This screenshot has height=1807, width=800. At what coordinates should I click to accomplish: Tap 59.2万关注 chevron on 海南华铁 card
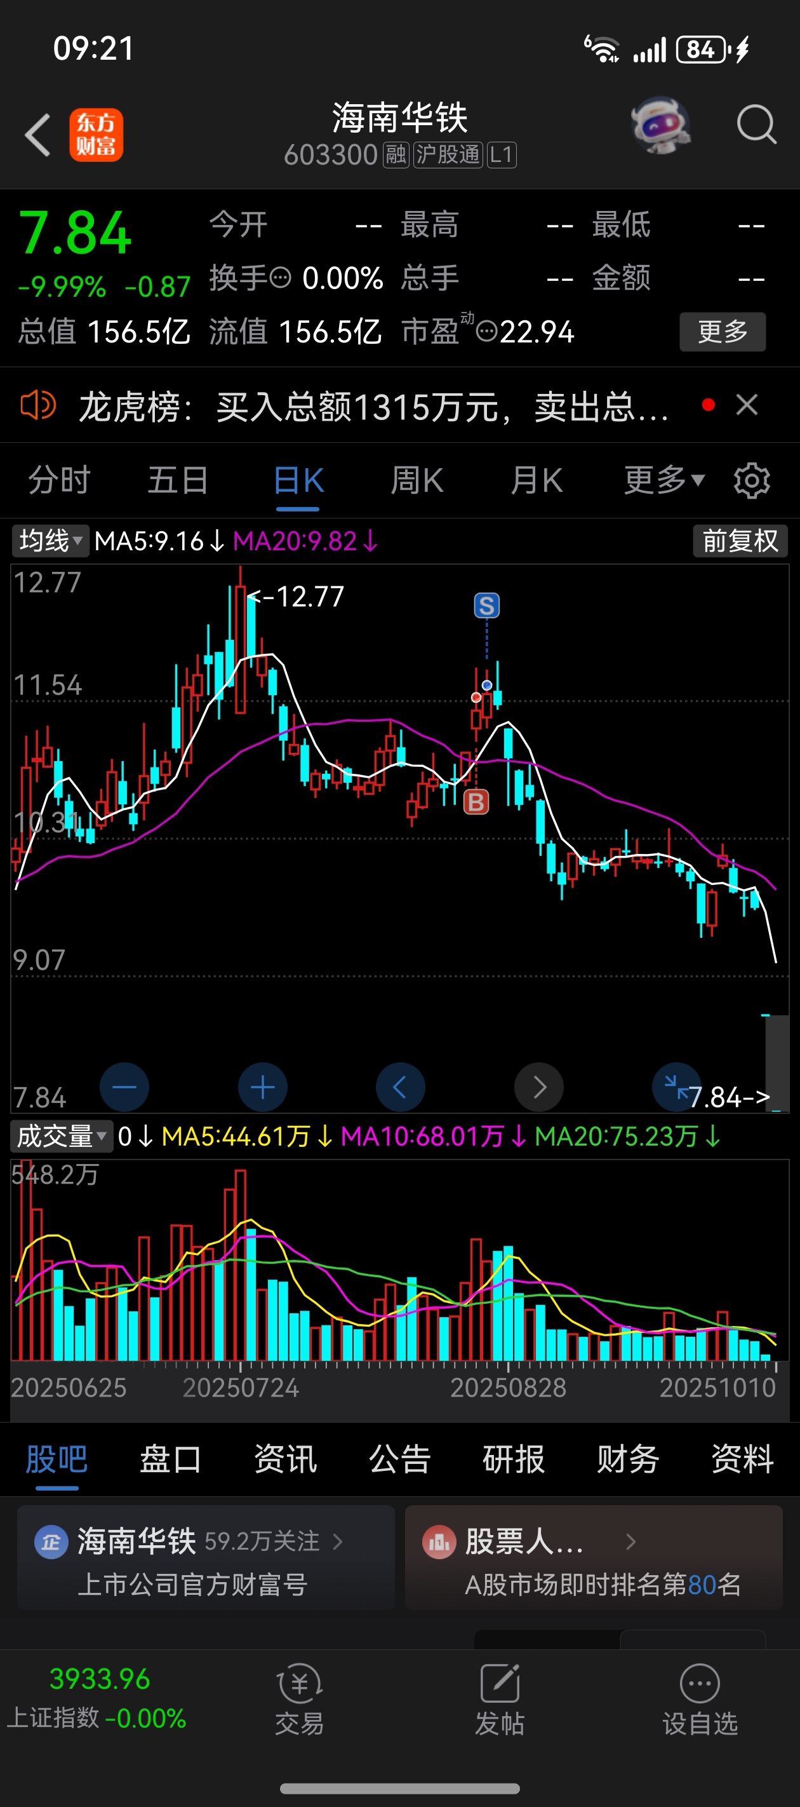[337, 1542]
